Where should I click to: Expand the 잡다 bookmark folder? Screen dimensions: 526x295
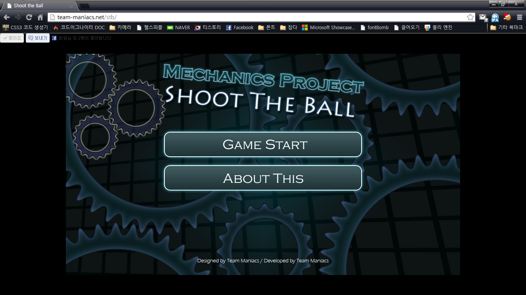click(x=289, y=28)
